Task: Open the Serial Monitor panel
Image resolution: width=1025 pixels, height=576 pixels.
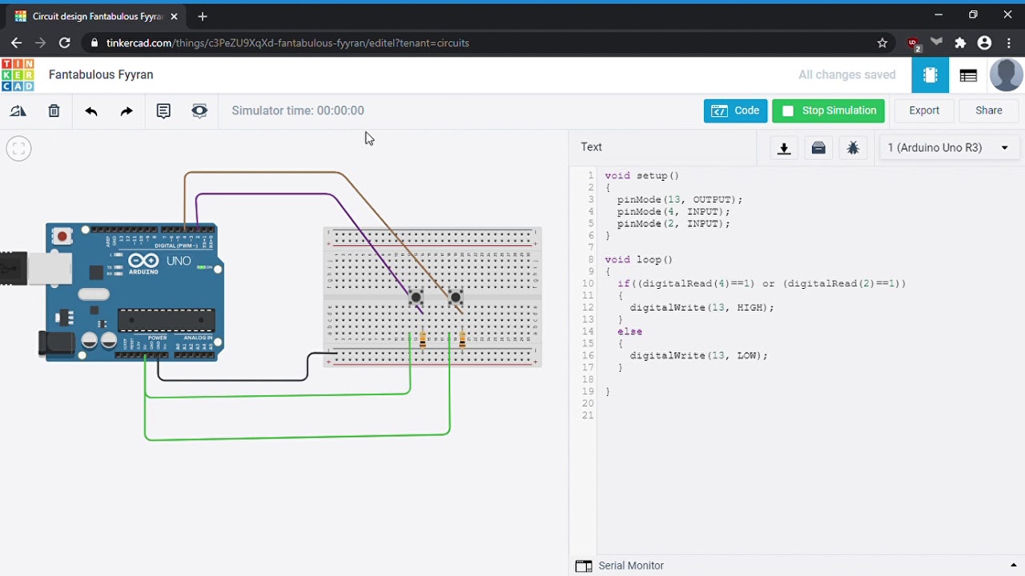Action: [620, 566]
